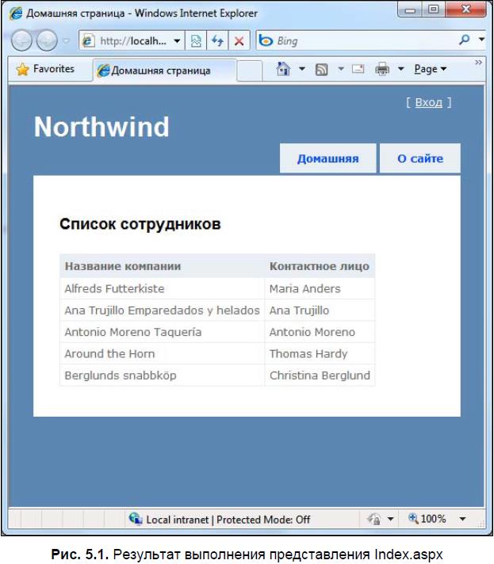Click Local intranet Protected Mode status text
Image resolution: width=494 pixels, height=564 pixels.
(x=228, y=520)
